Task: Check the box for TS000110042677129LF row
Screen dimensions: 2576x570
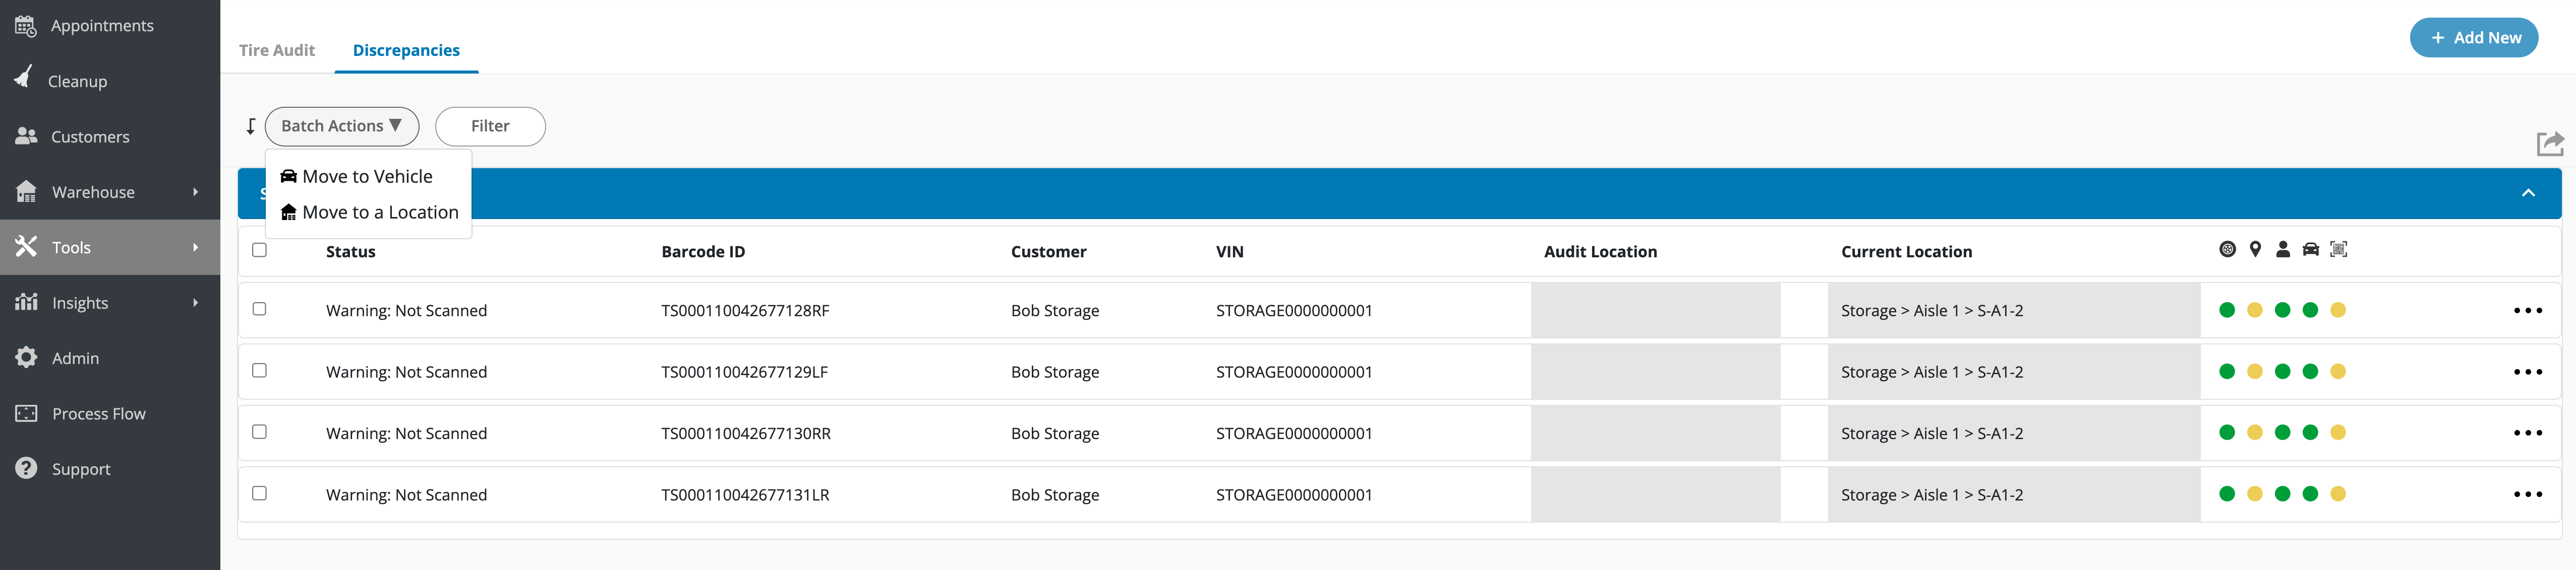Action: (259, 371)
